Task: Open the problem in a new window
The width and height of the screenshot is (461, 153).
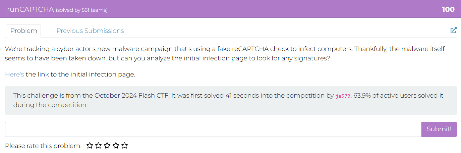Action: tap(453, 31)
